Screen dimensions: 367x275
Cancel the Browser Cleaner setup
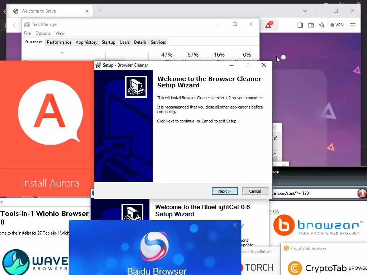255,191
